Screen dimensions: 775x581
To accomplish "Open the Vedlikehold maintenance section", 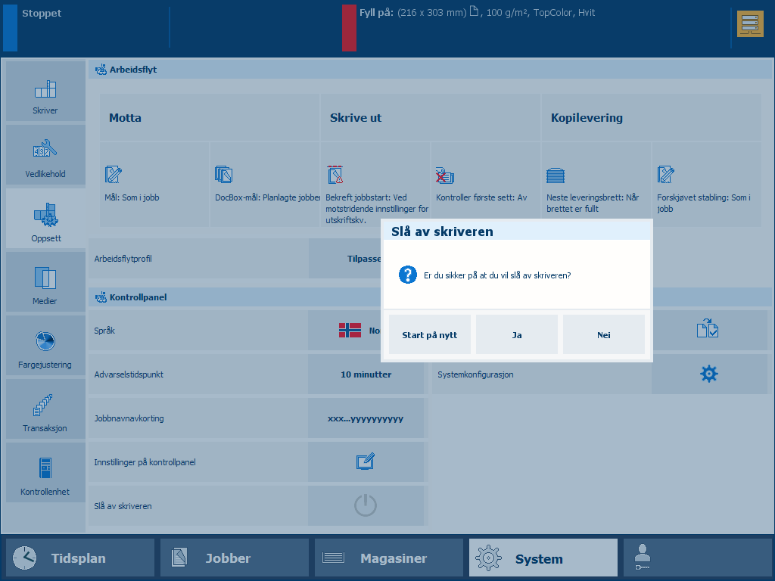I will (x=45, y=154).
